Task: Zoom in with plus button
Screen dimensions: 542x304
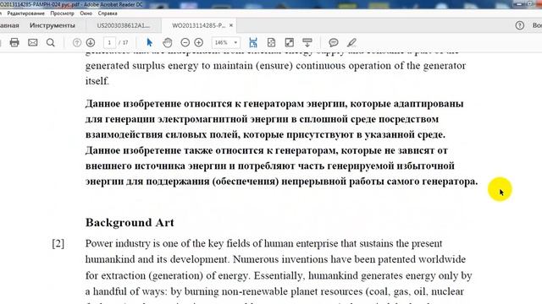Action: click(x=199, y=42)
